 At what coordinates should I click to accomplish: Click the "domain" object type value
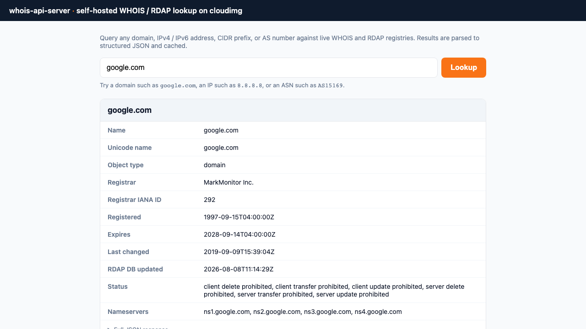point(215,165)
